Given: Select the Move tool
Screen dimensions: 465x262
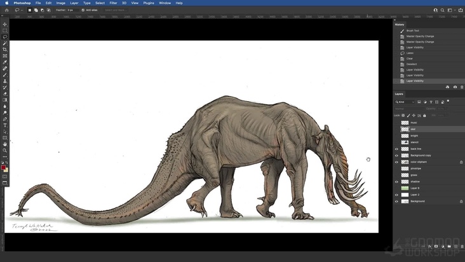Looking at the screenshot, I should tap(4, 24).
